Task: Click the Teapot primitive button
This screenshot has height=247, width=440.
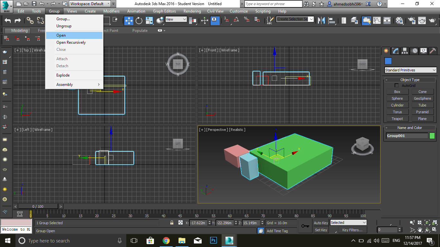Action: (397, 119)
